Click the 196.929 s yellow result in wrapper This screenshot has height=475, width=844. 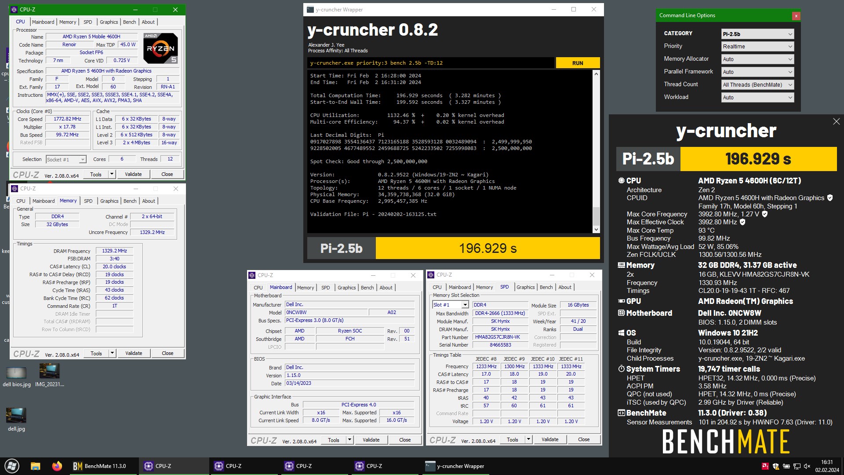487,248
